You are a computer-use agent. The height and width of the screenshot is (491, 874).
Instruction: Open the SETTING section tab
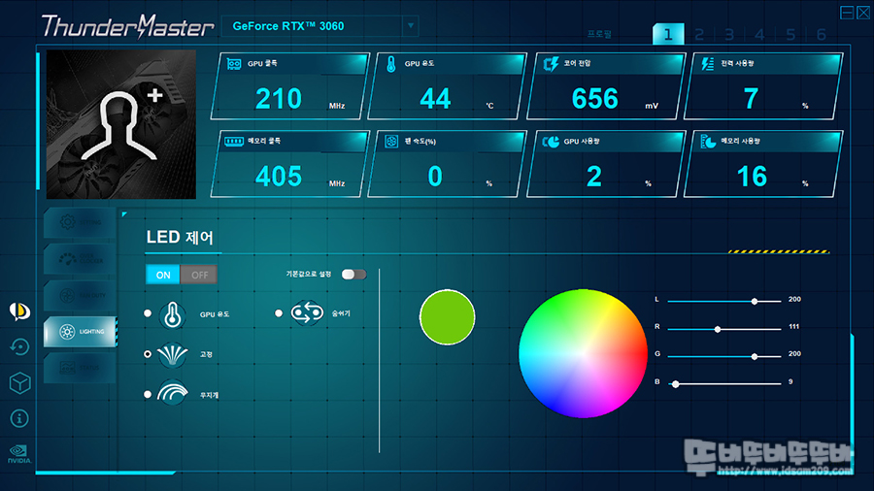[80, 222]
